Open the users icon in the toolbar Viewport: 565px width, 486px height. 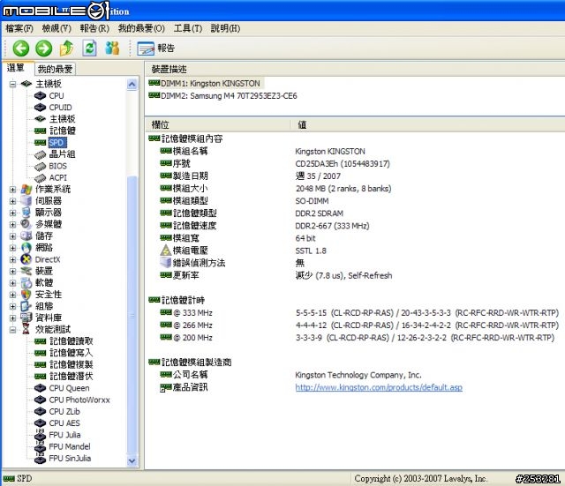[112, 49]
